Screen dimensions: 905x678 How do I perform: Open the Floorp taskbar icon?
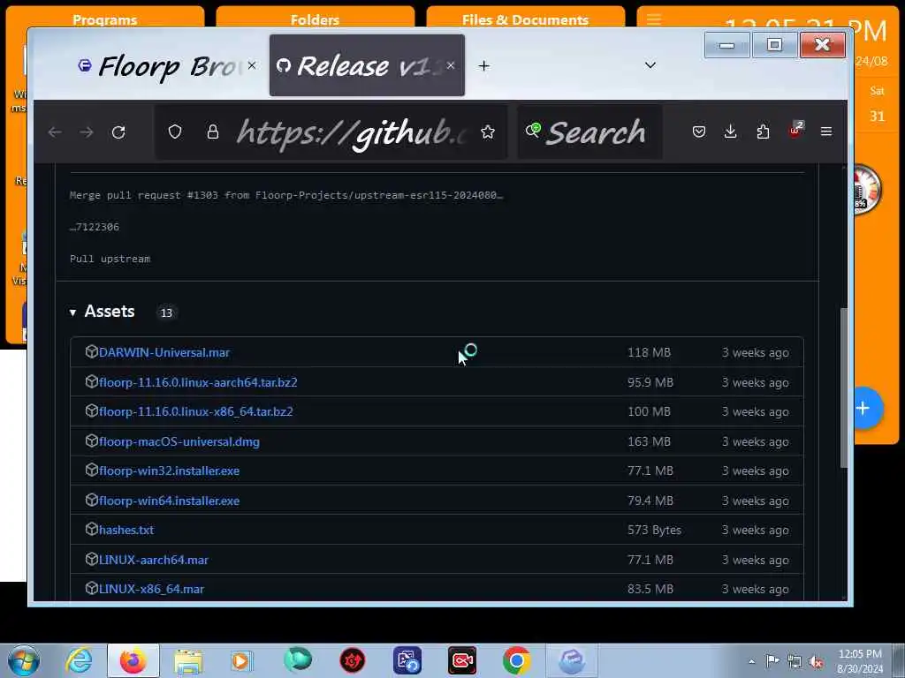572,660
